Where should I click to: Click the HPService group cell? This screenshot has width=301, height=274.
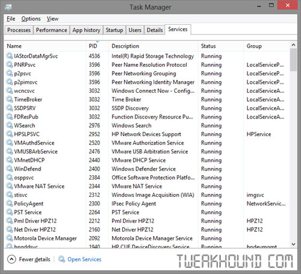coord(259,134)
